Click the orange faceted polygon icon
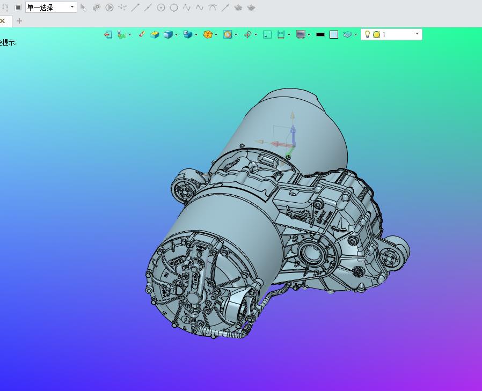This screenshot has height=391, width=482. pos(208,34)
